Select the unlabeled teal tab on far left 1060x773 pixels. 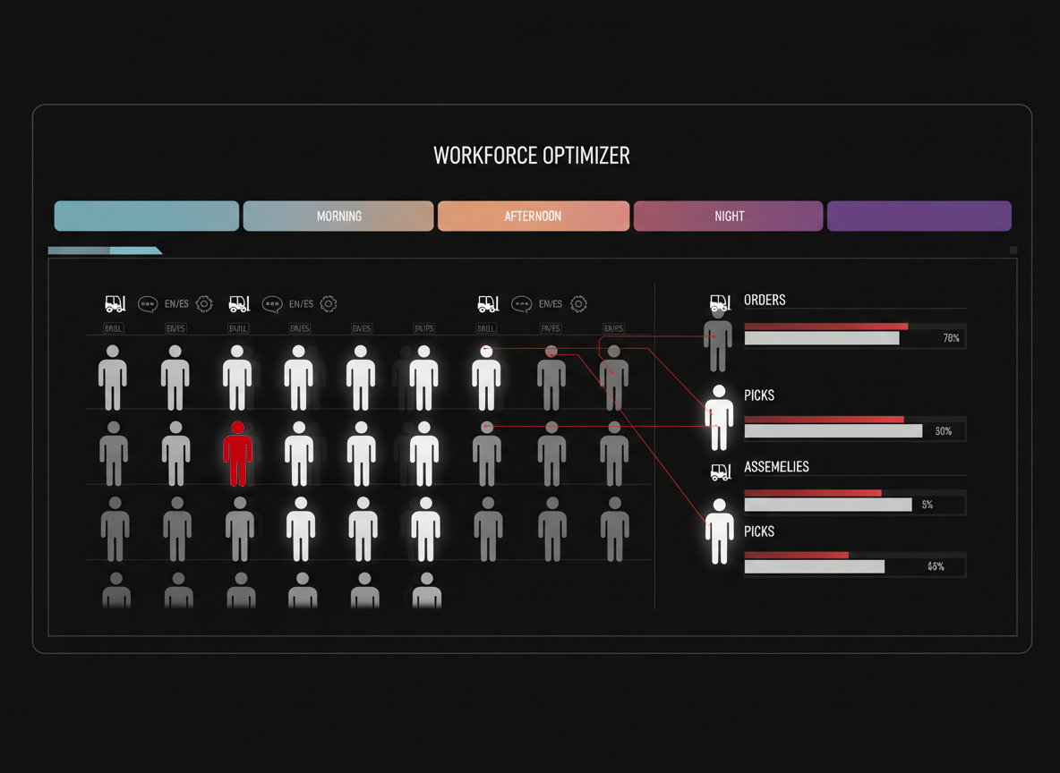click(x=147, y=217)
